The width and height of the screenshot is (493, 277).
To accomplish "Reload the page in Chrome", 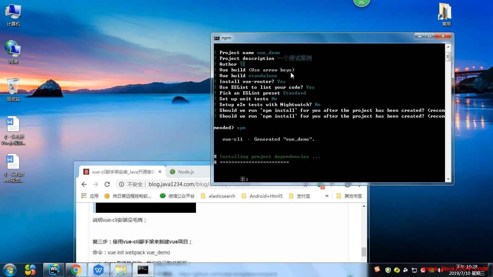I will (x=107, y=184).
